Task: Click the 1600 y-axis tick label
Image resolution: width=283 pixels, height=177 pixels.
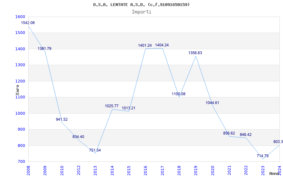Action: (20, 17)
